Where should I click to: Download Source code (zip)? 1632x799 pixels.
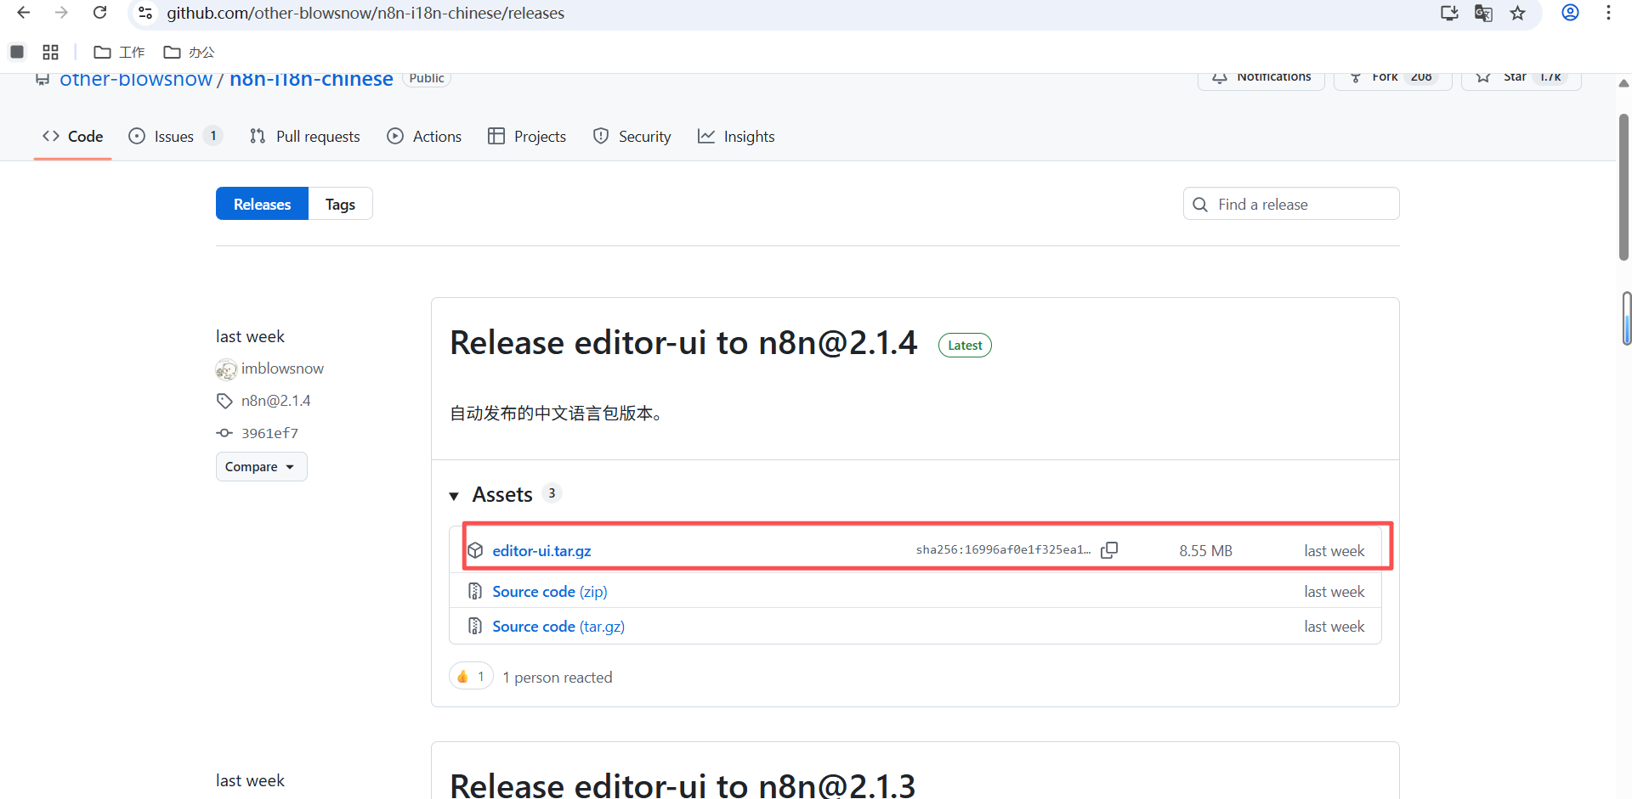pos(550,592)
